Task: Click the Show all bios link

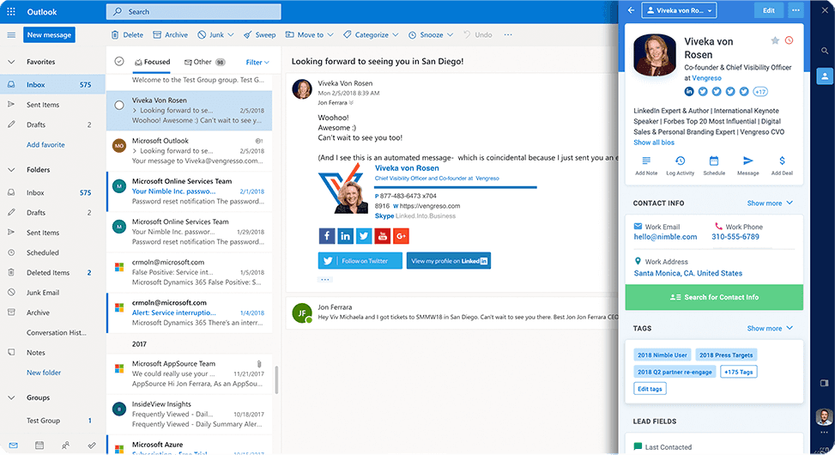Action: 654,143
